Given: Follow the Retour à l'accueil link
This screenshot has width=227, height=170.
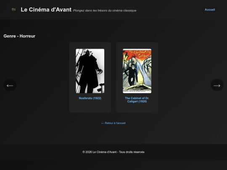Looking at the screenshot, I should [113, 123].
